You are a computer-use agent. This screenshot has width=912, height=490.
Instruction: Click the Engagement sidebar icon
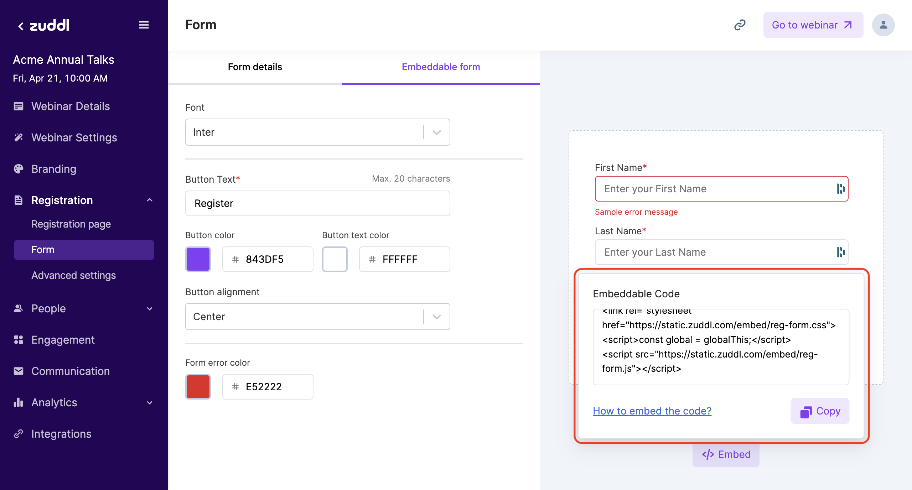(x=18, y=339)
